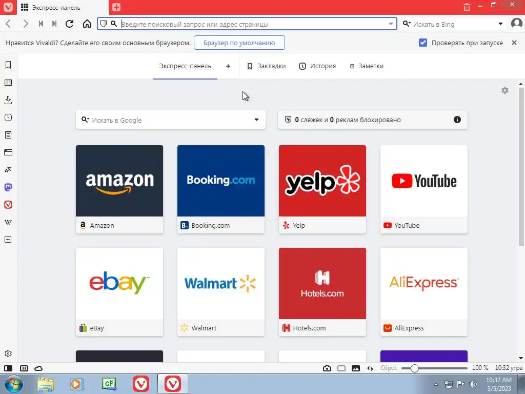525x394 pixels.
Task: Open the YouTube speed dial
Action: [x=424, y=189]
